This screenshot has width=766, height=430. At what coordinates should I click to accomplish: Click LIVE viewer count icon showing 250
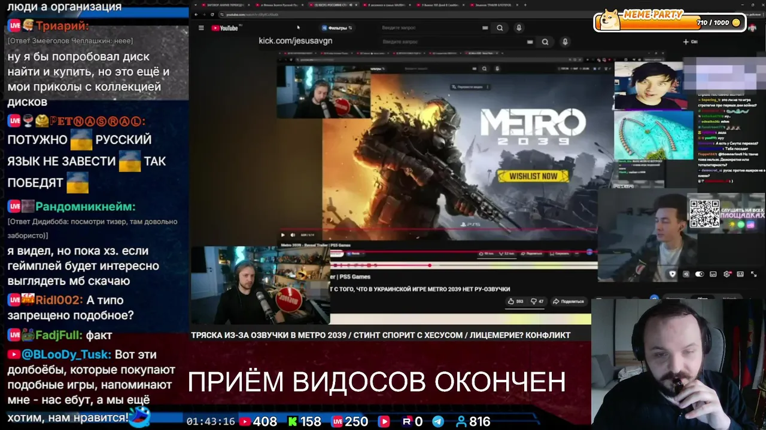[337, 422]
